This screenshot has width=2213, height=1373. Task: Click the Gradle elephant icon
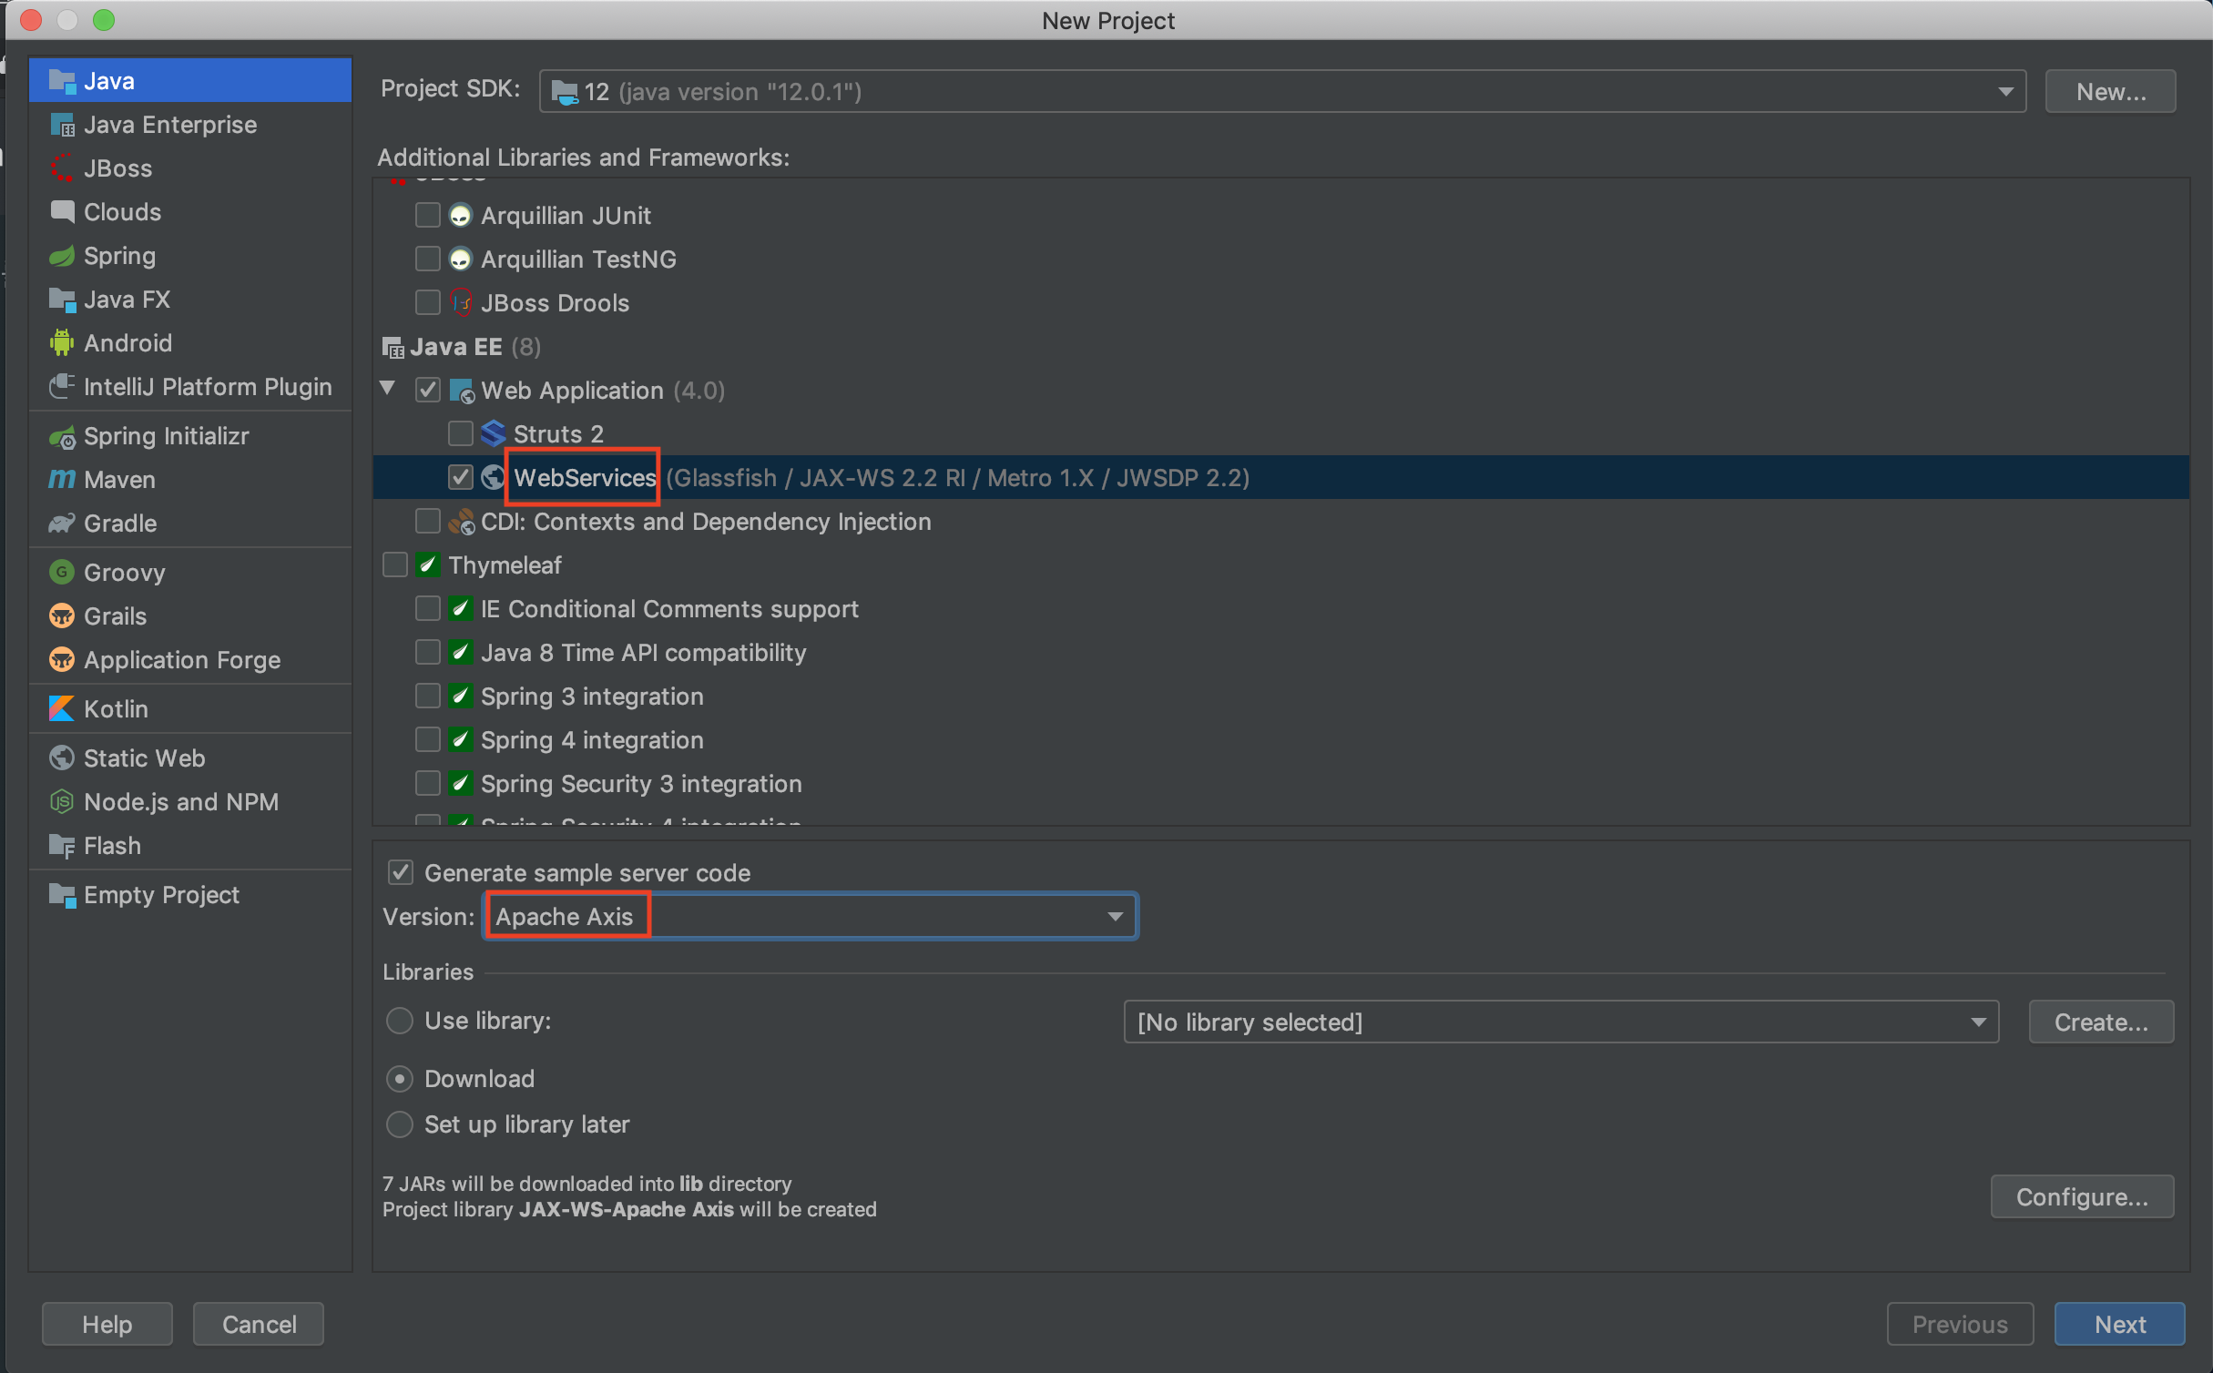(x=62, y=524)
